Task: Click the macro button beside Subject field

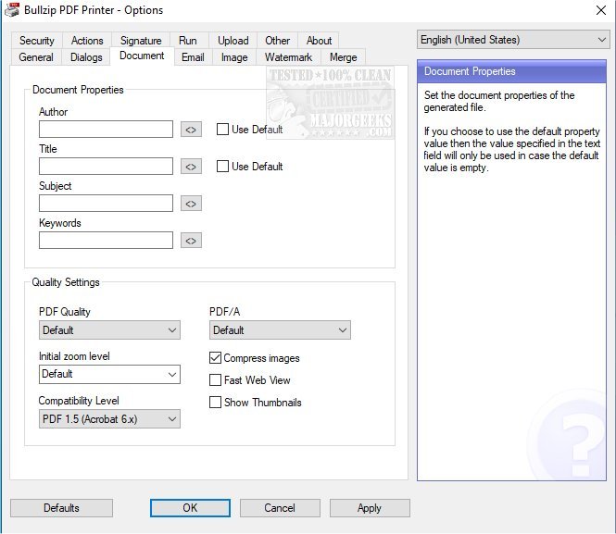Action: (191, 204)
